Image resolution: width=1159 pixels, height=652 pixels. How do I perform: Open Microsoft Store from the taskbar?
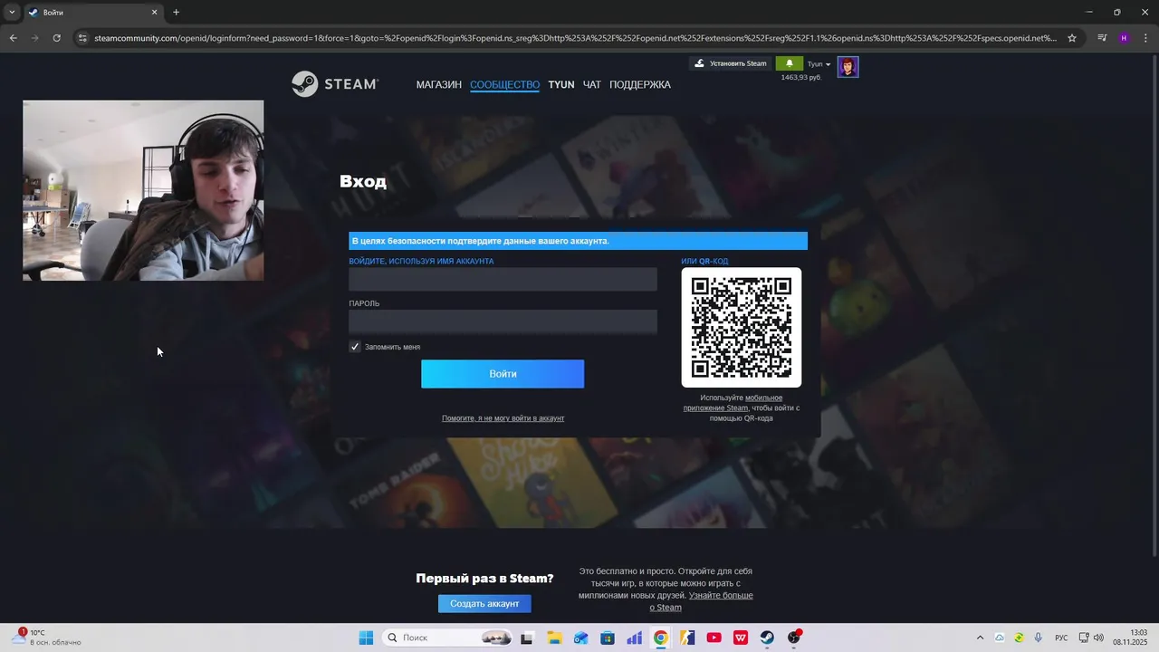(607, 638)
